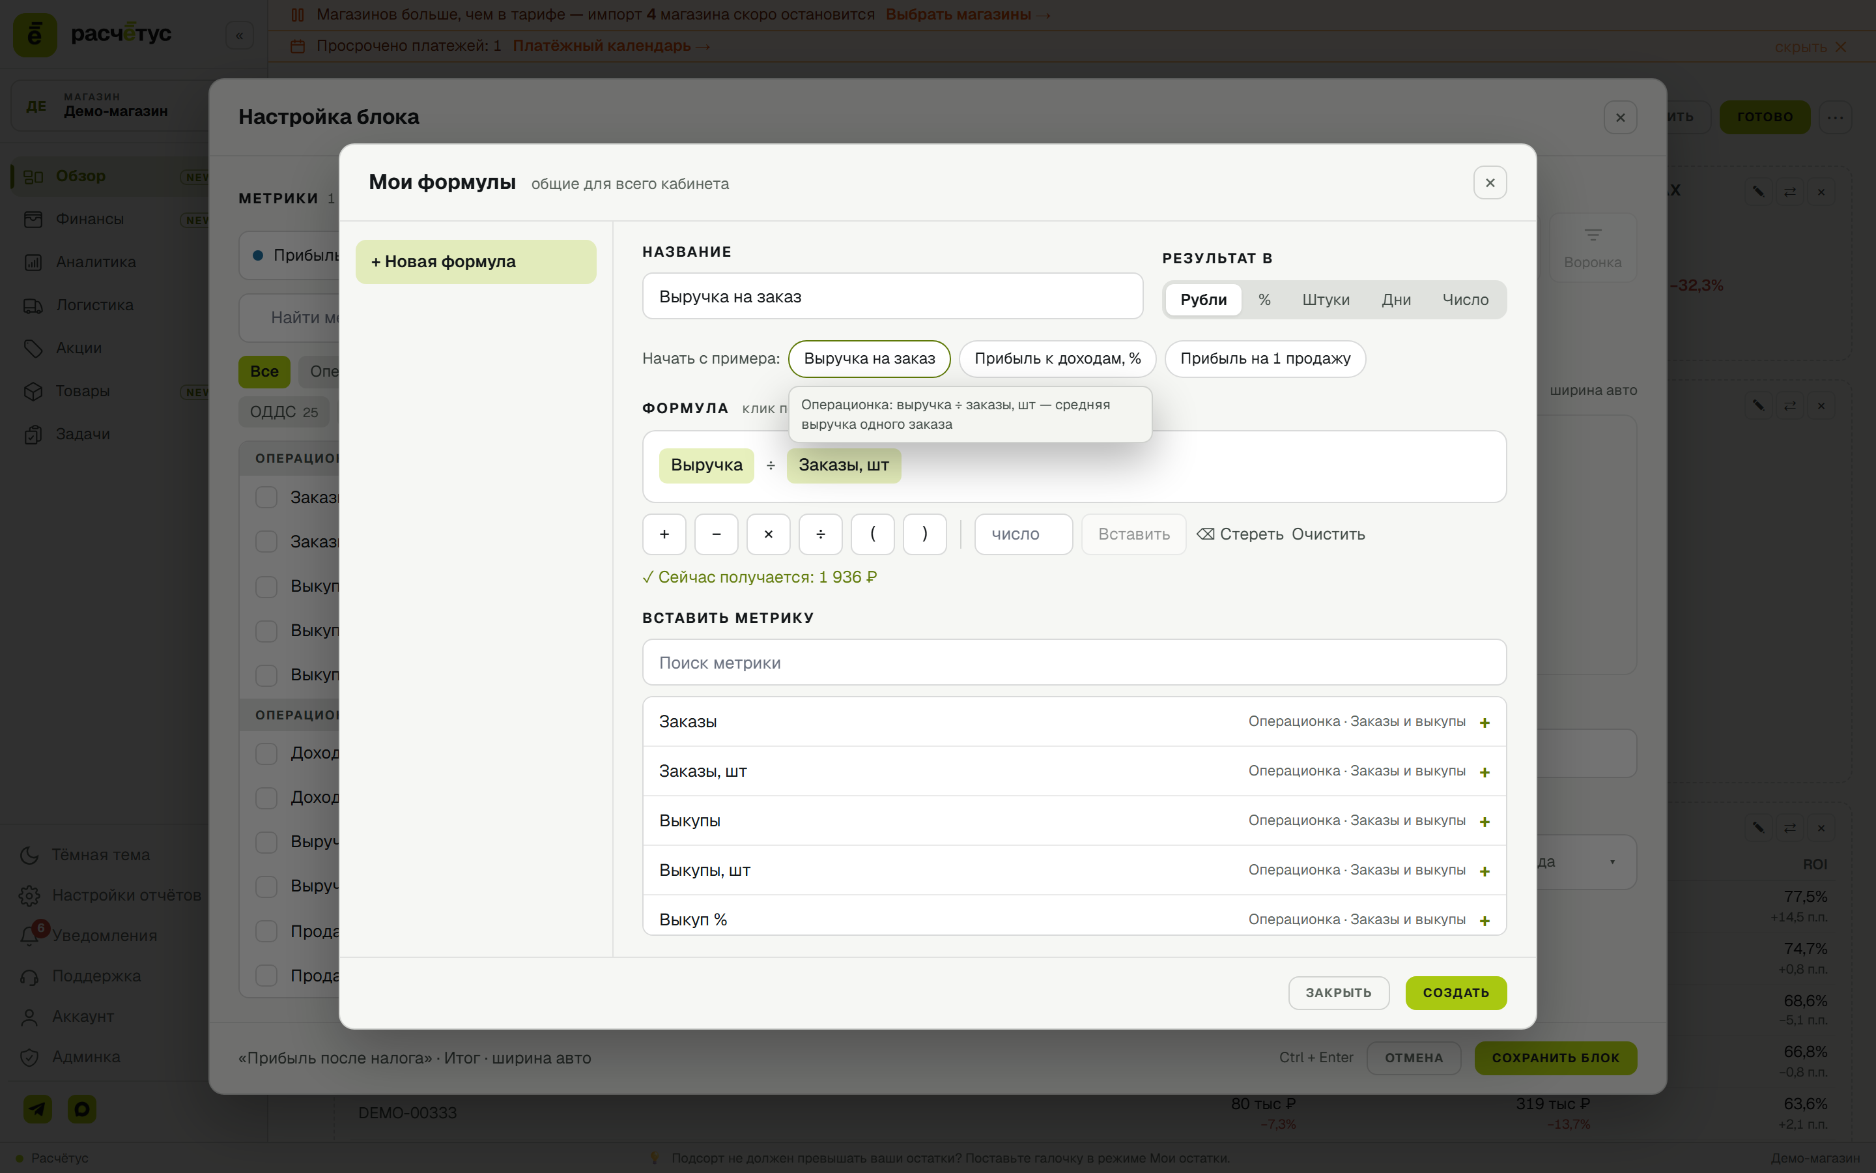The width and height of the screenshot is (1876, 1173).
Task: Close the Мои формулы dialog
Action: (x=1490, y=183)
